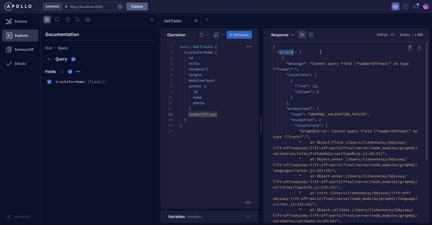
Task: Open the announcements megaphone icon
Action: point(415,6)
